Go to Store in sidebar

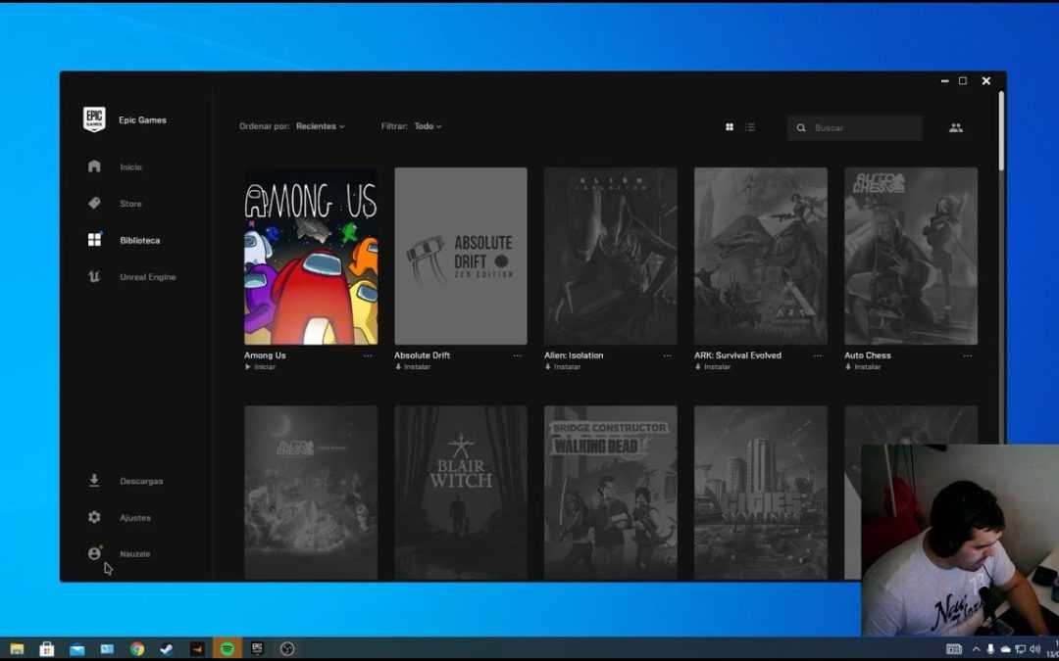pyautogui.click(x=130, y=204)
